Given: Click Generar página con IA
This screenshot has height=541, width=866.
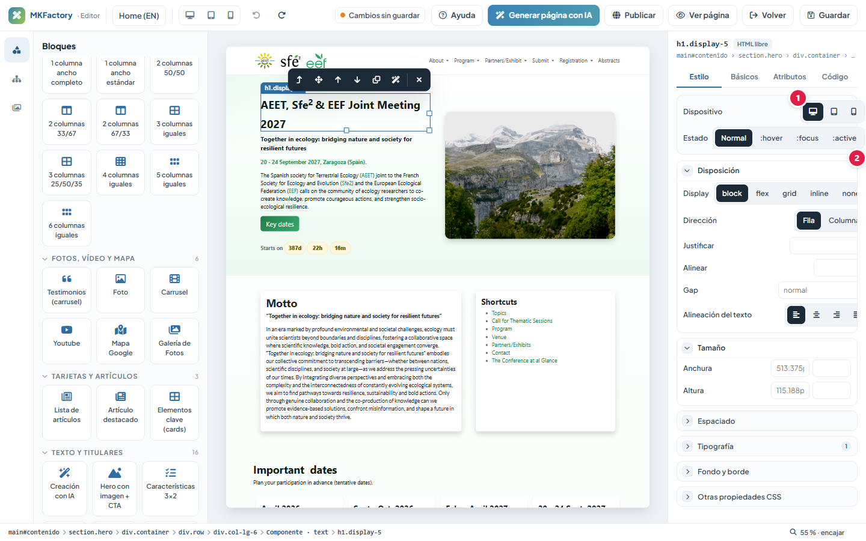Looking at the screenshot, I should pos(544,15).
